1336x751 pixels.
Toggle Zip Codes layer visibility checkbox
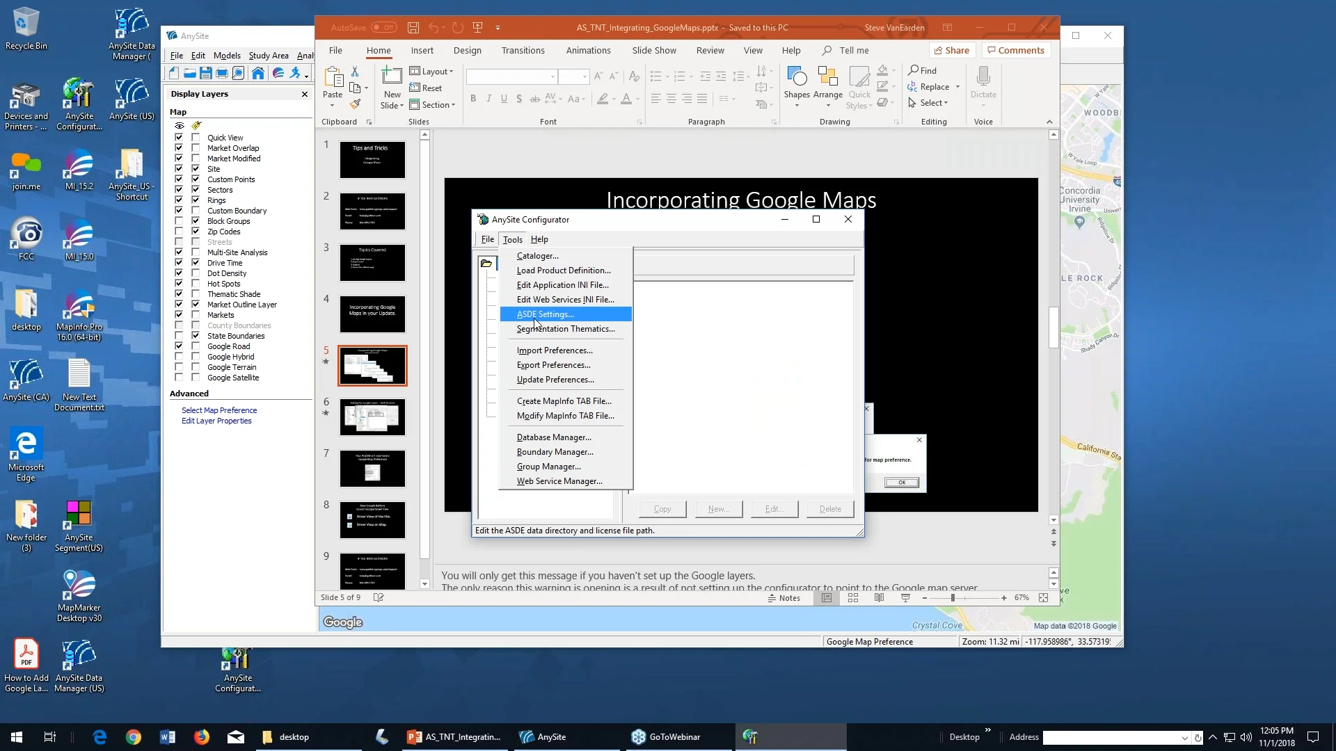click(179, 232)
